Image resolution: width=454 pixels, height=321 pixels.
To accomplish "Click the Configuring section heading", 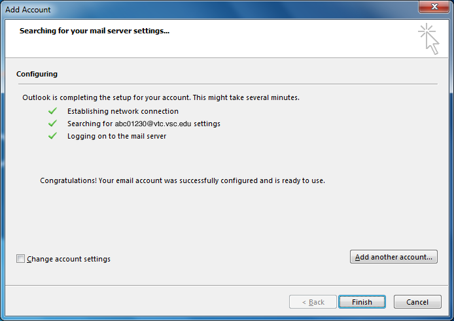I will coord(37,74).
